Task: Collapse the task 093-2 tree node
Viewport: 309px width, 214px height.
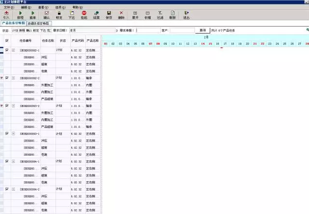Action: (x=13, y=106)
